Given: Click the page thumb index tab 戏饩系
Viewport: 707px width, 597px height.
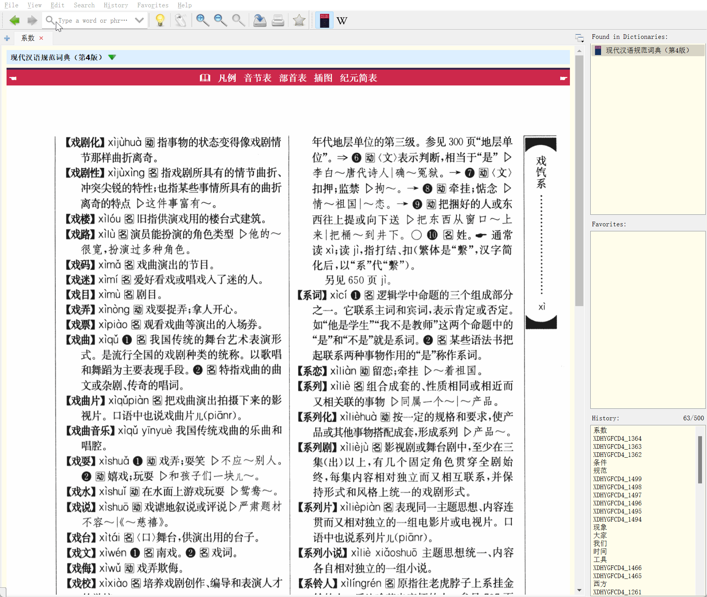Looking at the screenshot, I should tap(541, 232).
